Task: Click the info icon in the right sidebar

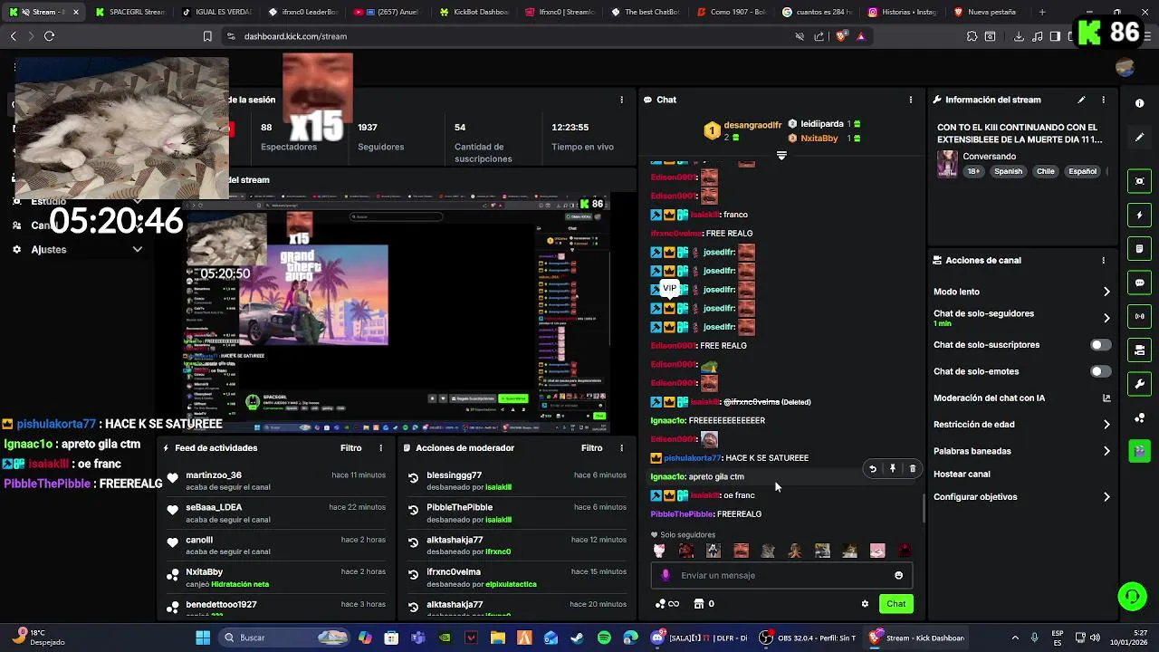Action: click(x=1139, y=103)
